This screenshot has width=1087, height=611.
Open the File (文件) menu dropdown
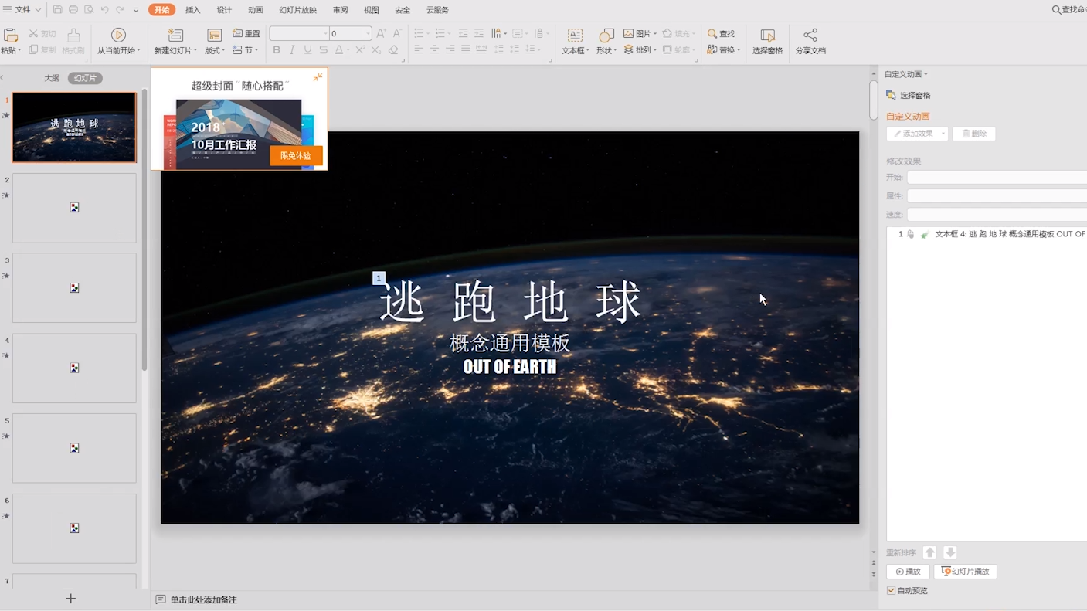click(x=22, y=10)
